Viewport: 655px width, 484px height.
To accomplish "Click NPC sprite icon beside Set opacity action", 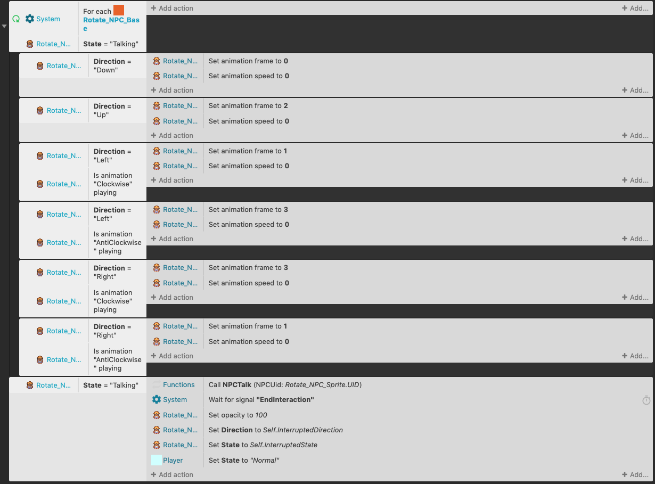I will 156,415.
